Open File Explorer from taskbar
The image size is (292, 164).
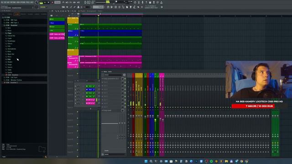pos(226,161)
